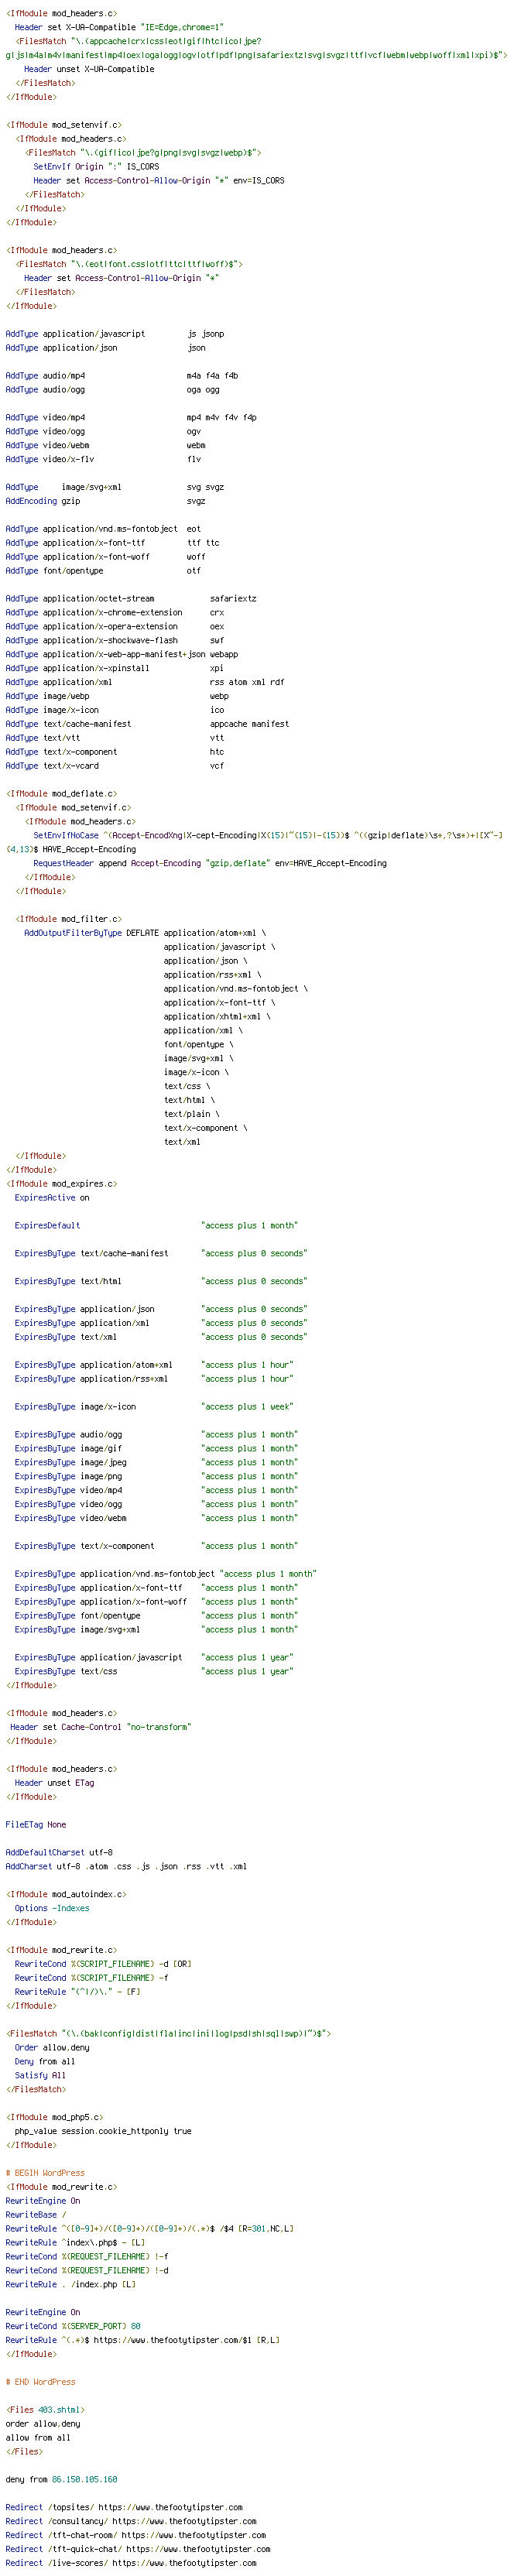Place cursor on 'ExpiresActive on' line
This screenshot has width=514, height=2576.
pos(52,1197)
